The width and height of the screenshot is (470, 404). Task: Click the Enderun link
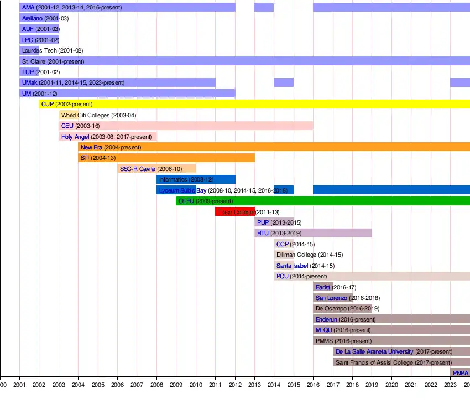point(326,319)
